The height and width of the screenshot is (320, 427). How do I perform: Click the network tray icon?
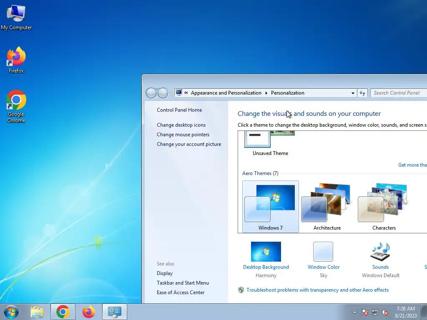pos(375,312)
